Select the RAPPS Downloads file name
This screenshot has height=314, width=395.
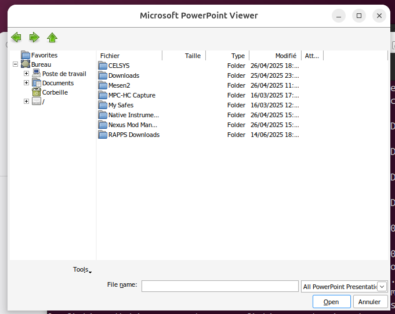coord(134,135)
